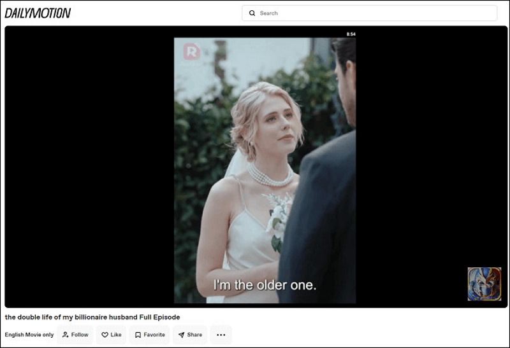Open the three-dot more options menu
This screenshot has height=348, width=510.
coord(221,335)
